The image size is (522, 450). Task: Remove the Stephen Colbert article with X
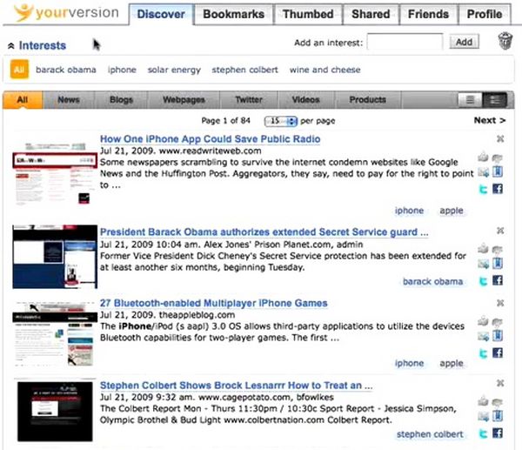(x=500, y=383)
